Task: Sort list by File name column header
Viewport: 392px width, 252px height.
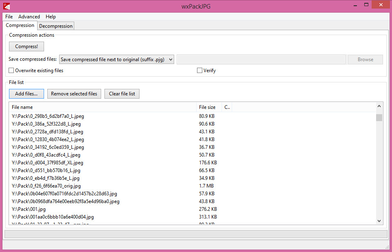Action: point(102,107)
